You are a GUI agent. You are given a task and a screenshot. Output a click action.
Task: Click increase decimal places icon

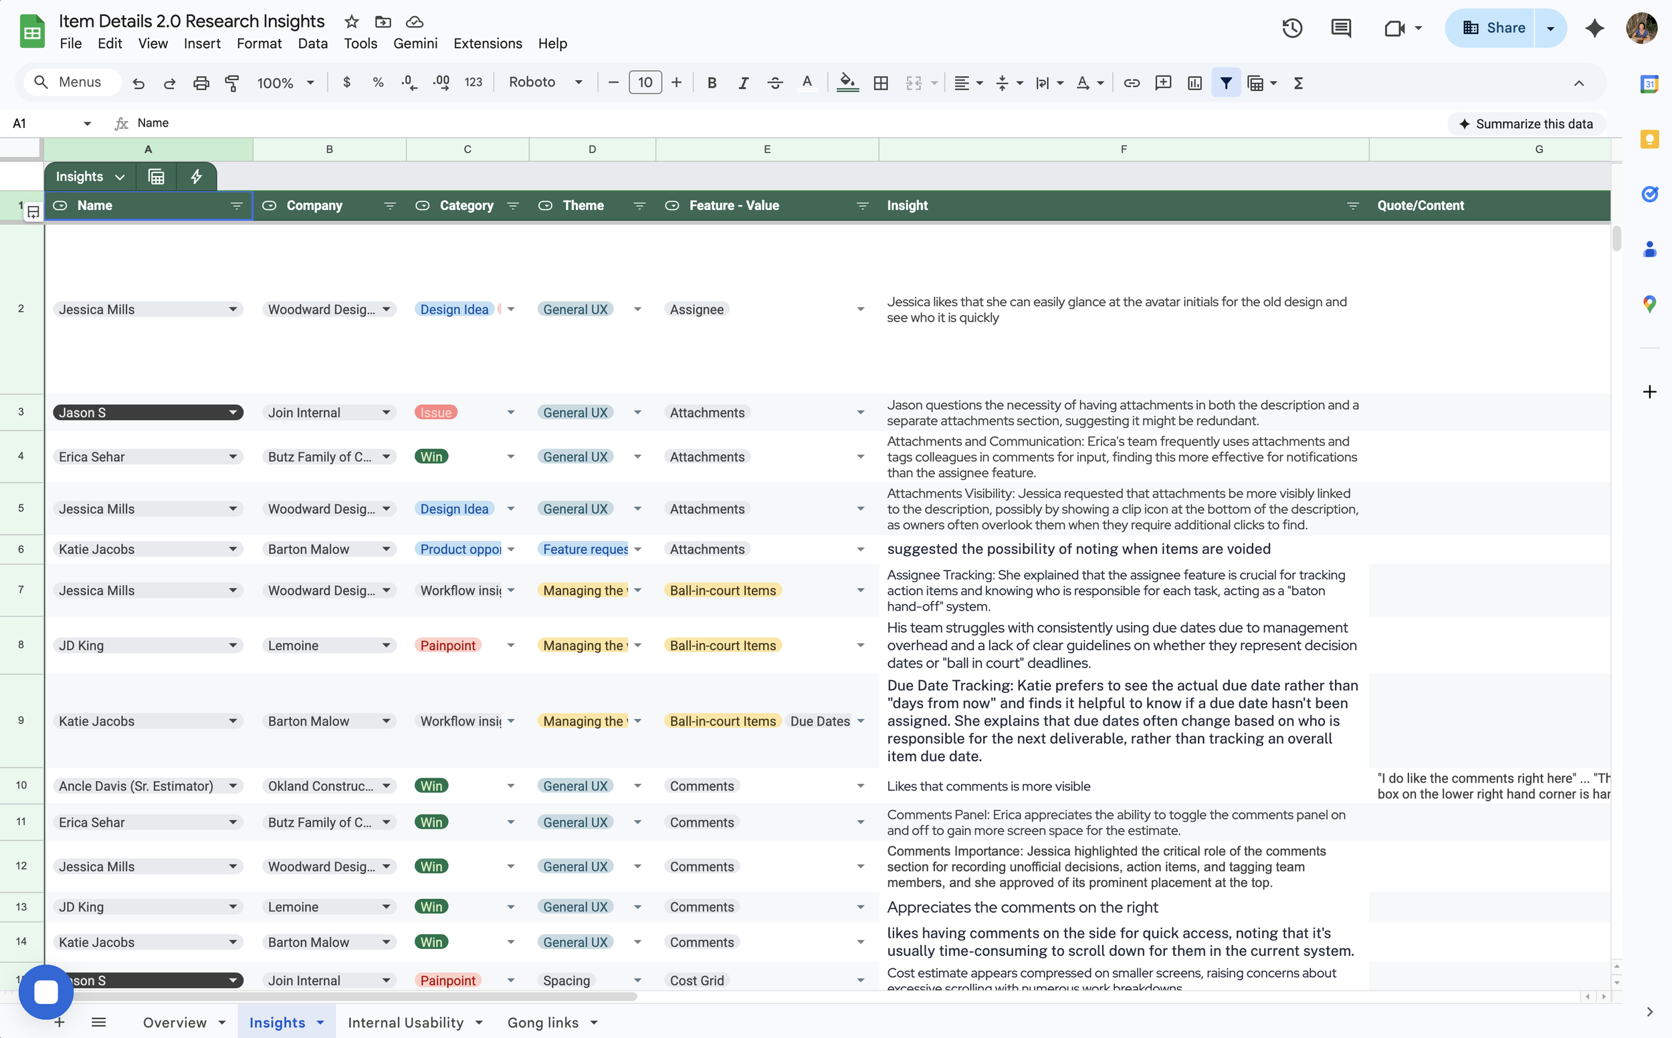(441, 82)
